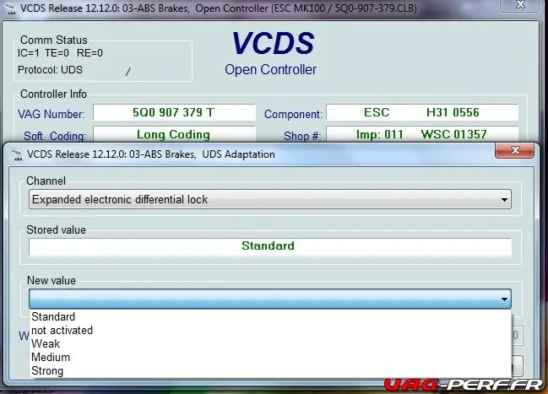Select Medium in the dropdown list
The width and height of the screenshot is (548, 394).
tap(270, 358)
